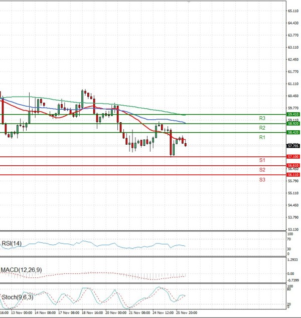Select the S1 support label
This screenshot has width=301, height=318.
pos(262,160)
